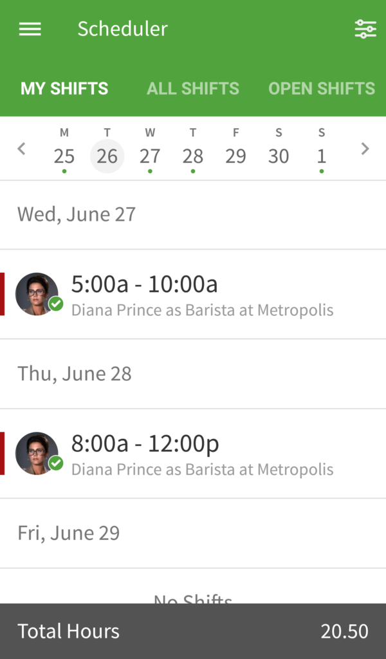Advance to the next week with the right chevron
Viewport: 386px width, 659px height.
[365, 149]
